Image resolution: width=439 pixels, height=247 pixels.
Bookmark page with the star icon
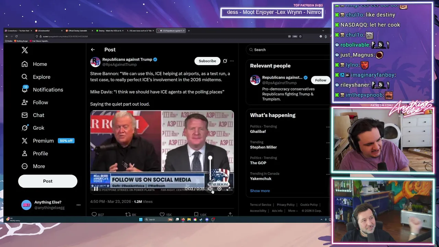pos(300,36)
